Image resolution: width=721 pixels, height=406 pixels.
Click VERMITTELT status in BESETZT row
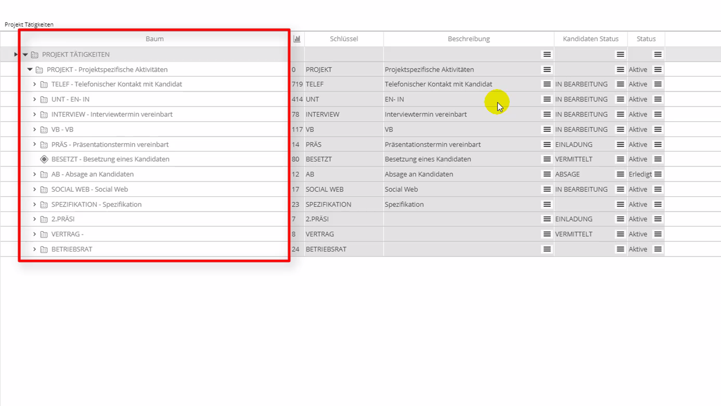click(x=573, y=159)
